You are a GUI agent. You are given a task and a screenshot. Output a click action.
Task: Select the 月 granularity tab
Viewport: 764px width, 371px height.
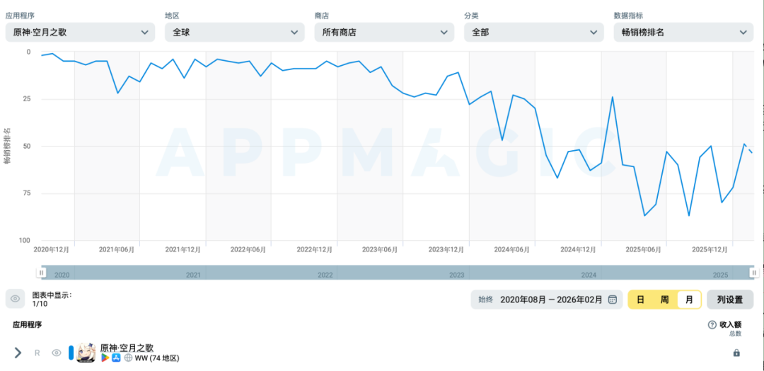(689, 299)
